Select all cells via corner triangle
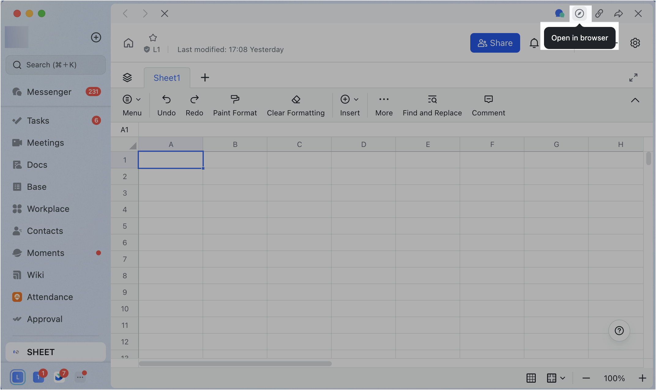 coord(132,145)
